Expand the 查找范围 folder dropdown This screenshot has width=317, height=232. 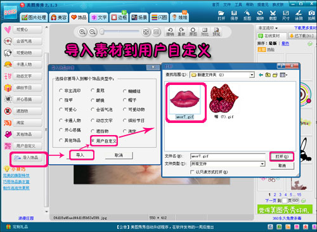tap(252, 75)
